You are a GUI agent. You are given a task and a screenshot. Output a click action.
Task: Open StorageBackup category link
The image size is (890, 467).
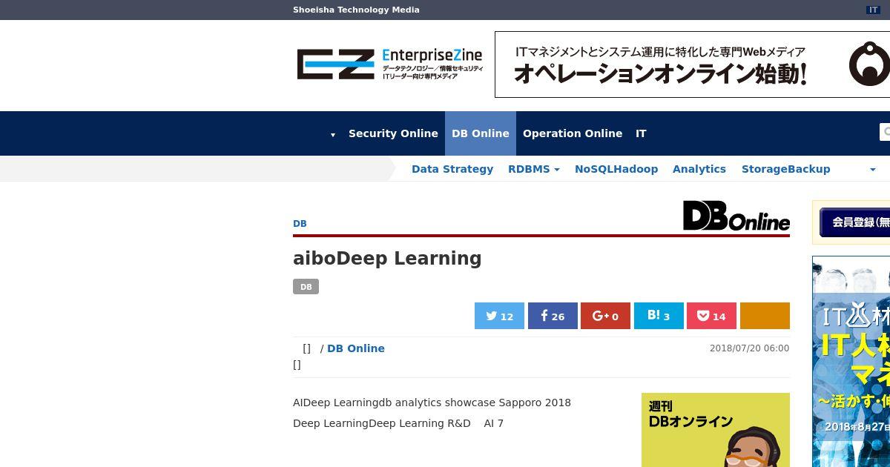point(785,169)
